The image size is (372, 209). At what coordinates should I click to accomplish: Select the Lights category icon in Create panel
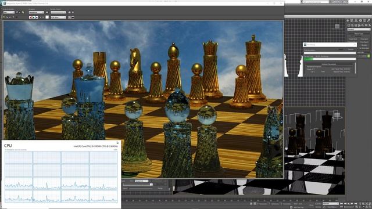tap(356, 26)
